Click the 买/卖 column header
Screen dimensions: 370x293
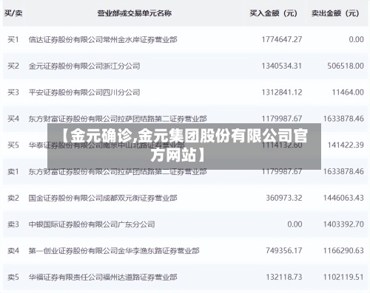coord(13,13)
